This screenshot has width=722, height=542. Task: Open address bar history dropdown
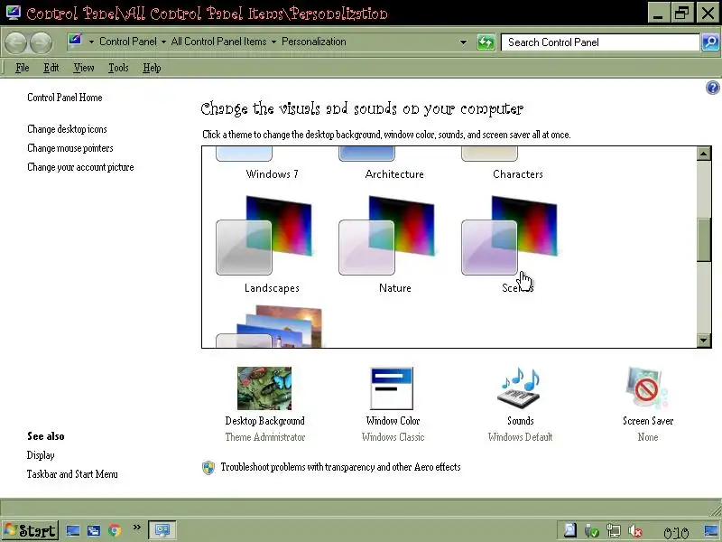[x=463, y=42]
